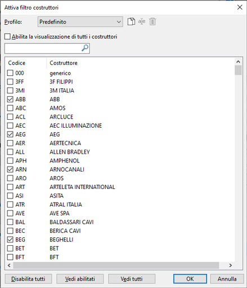The width and height of the screenshot is (247, 288).
Task: Check the ALL checkbox
Action: (x=10, y=152)
